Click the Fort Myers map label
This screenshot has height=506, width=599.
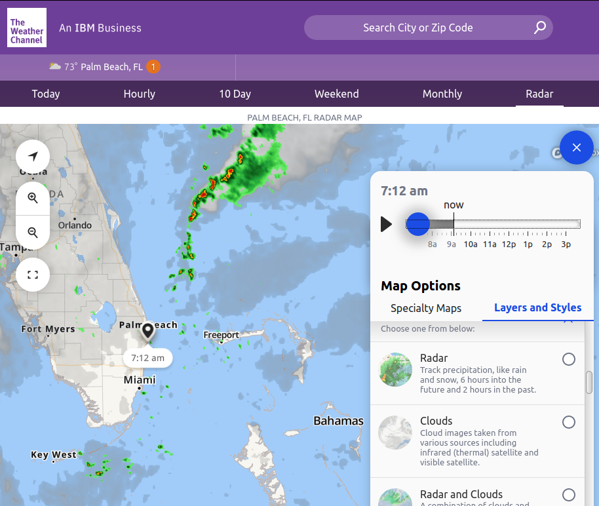[48, 328]
